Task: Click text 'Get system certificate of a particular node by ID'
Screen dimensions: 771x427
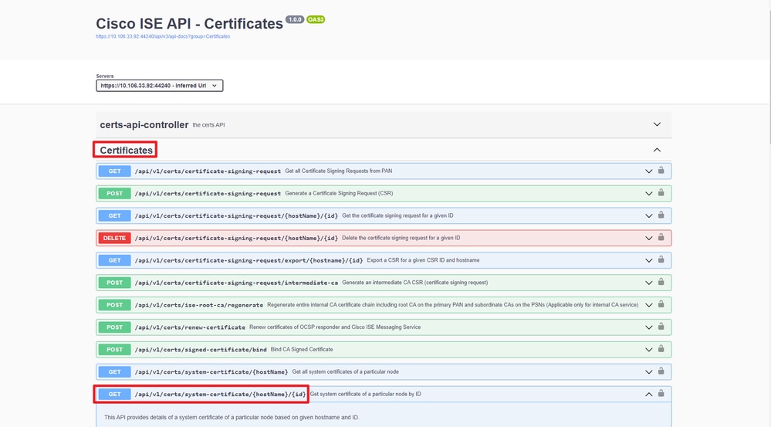Action: [365, 394]
